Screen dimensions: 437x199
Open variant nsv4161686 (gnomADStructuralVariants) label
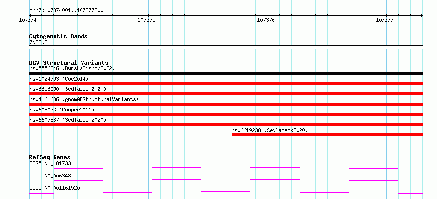83,99
